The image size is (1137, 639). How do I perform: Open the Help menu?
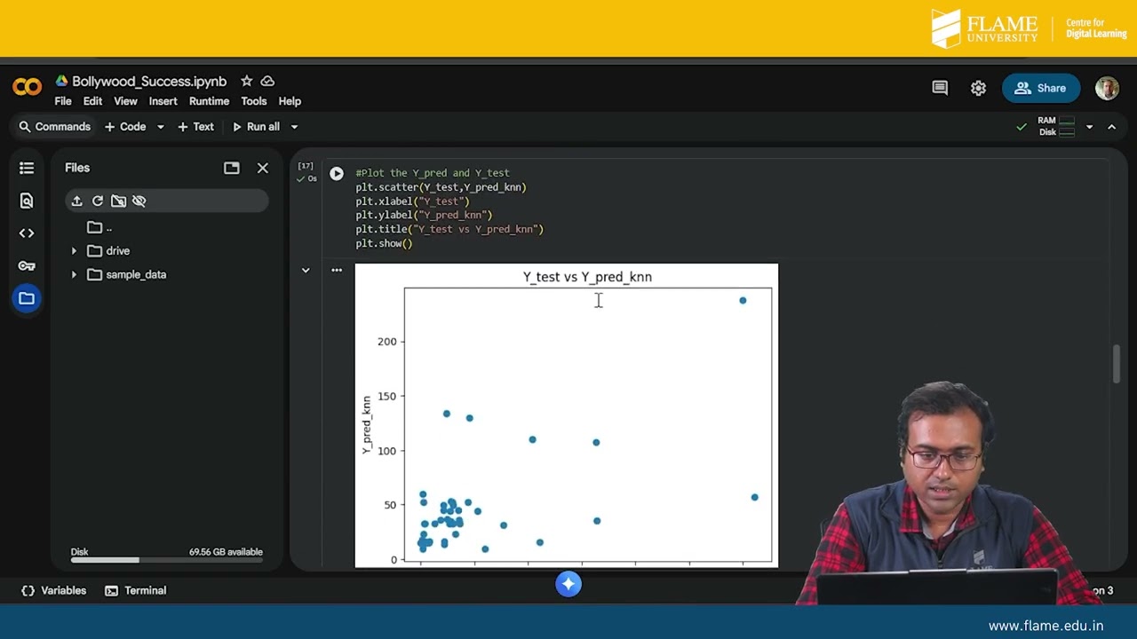[290, 101]
